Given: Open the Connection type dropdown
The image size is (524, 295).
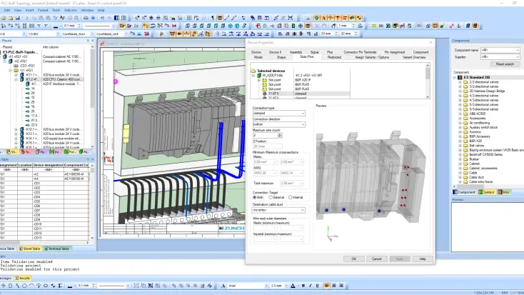Looking at the screenshot, I should click(278, 114).
